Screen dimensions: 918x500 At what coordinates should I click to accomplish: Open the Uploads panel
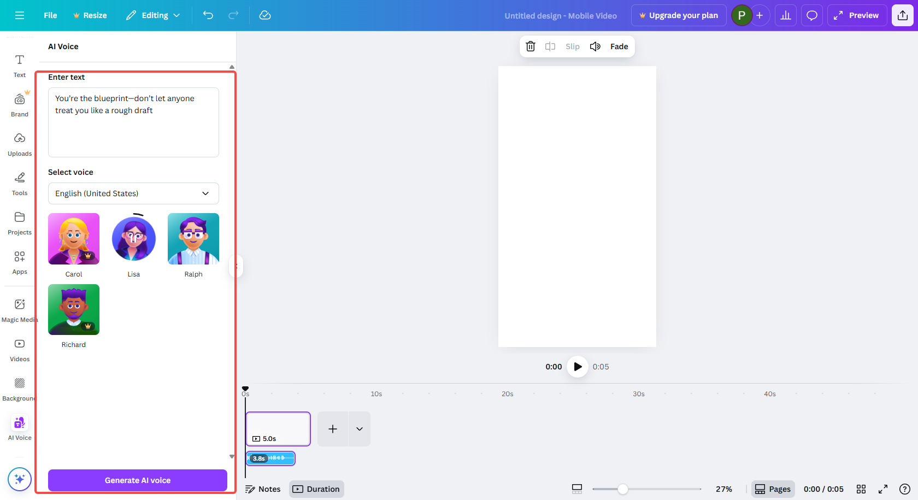coord(19,144)
